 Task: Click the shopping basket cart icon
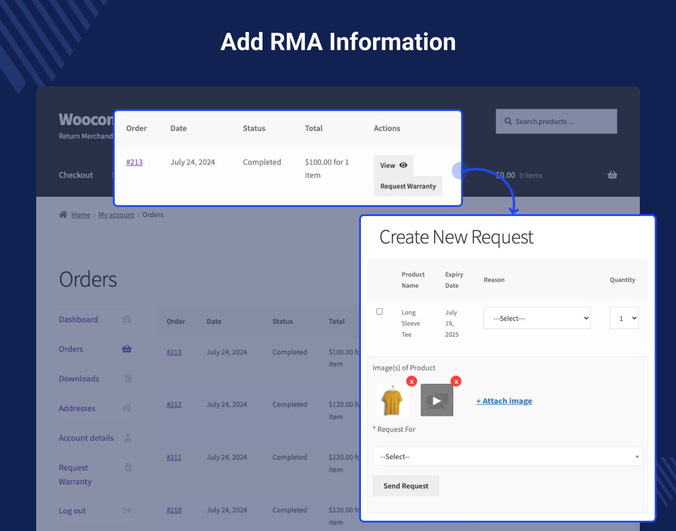612,175
